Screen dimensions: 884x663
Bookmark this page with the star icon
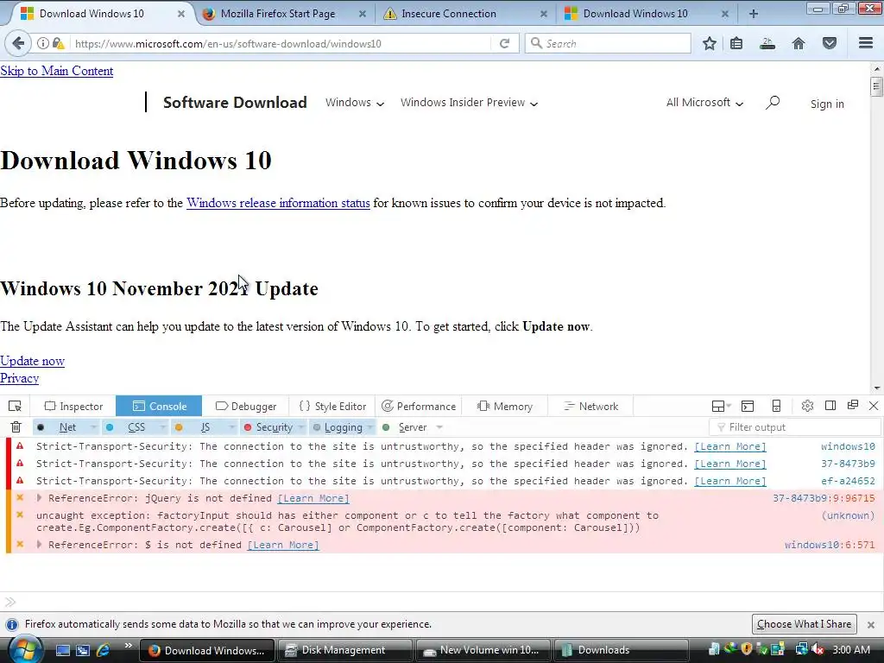710,43
